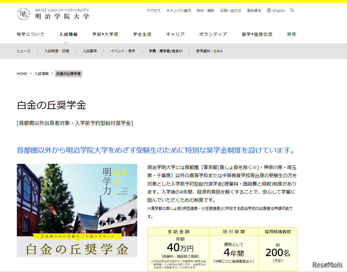The height and width of the screenshot is (272, 347).
Task: Open the キャンパス案内 link
Action: [x=178, y=11]
